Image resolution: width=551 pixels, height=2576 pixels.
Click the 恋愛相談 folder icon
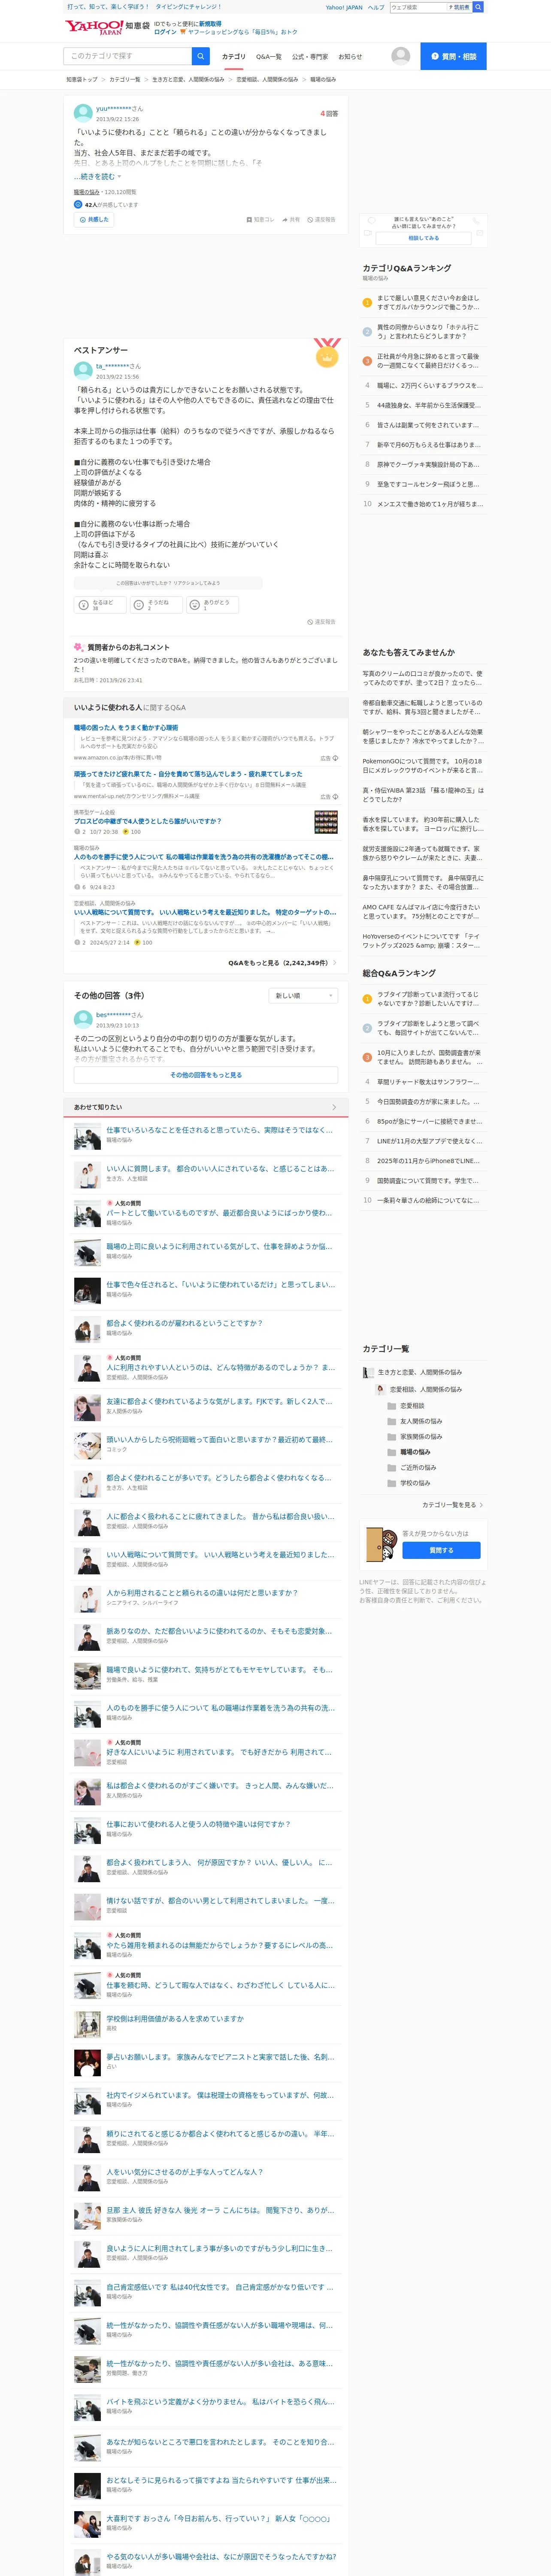coord(392,1405)
